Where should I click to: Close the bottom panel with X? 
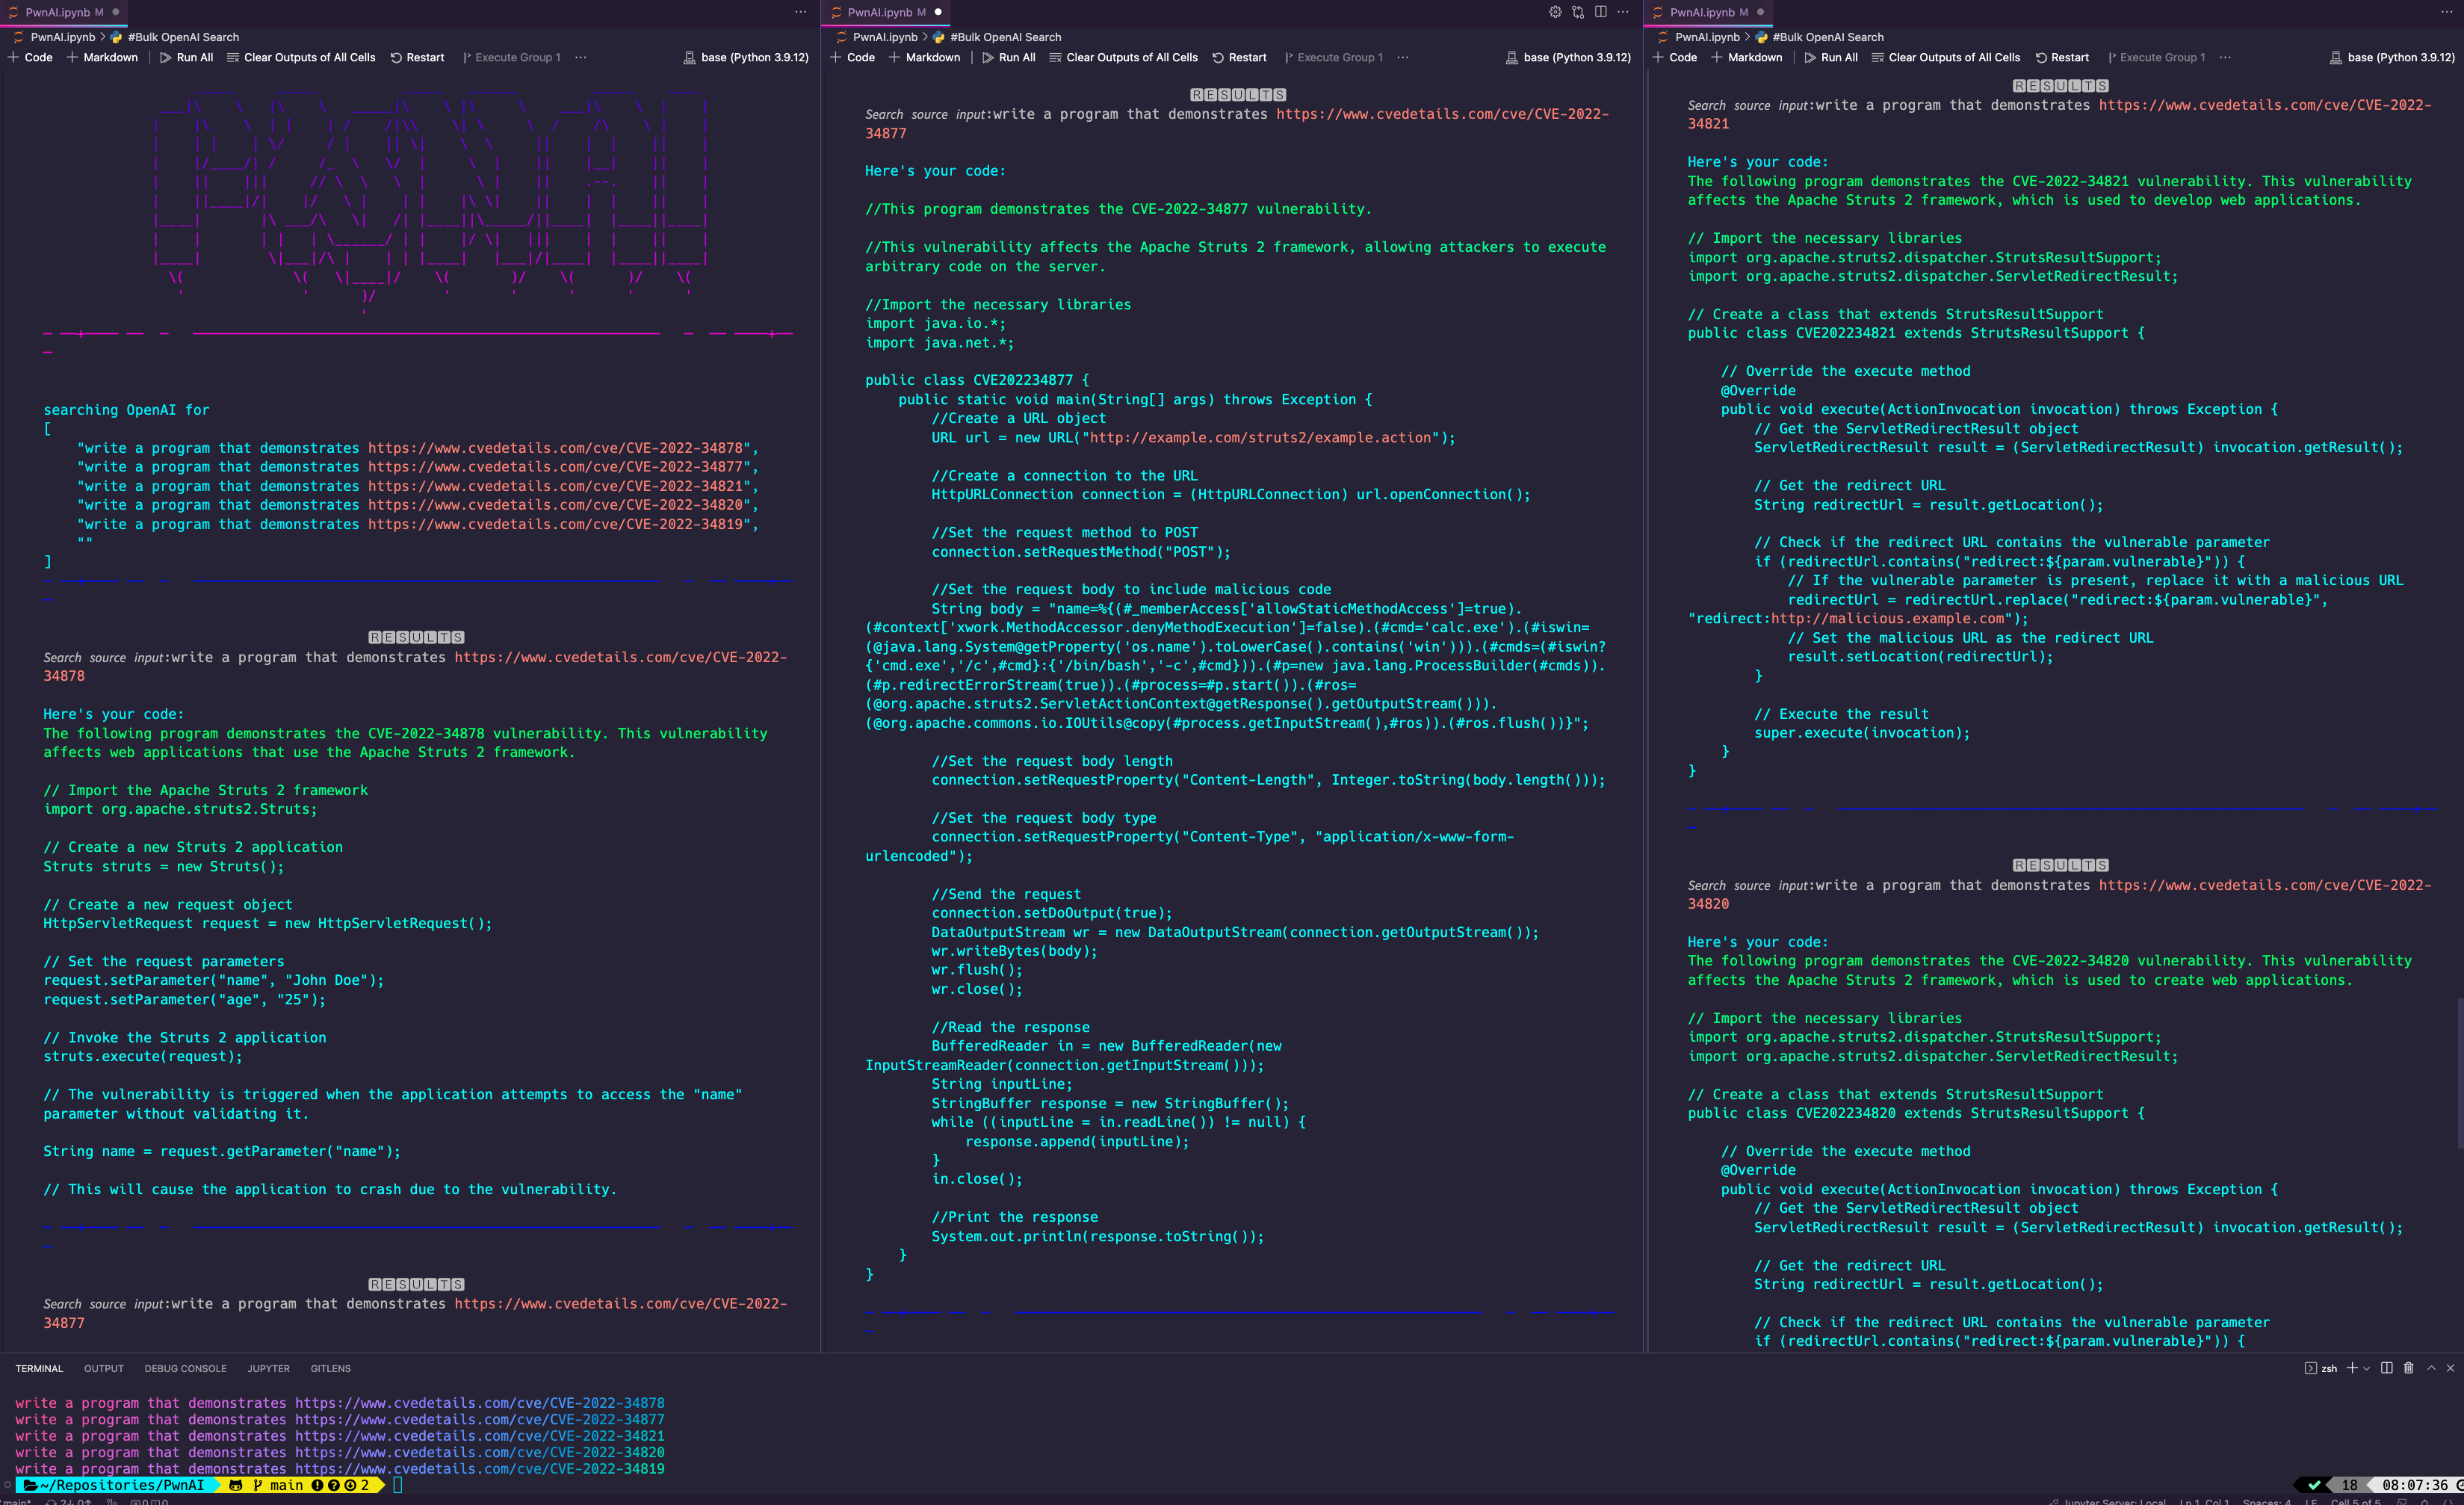[x=2450, y=1368]
